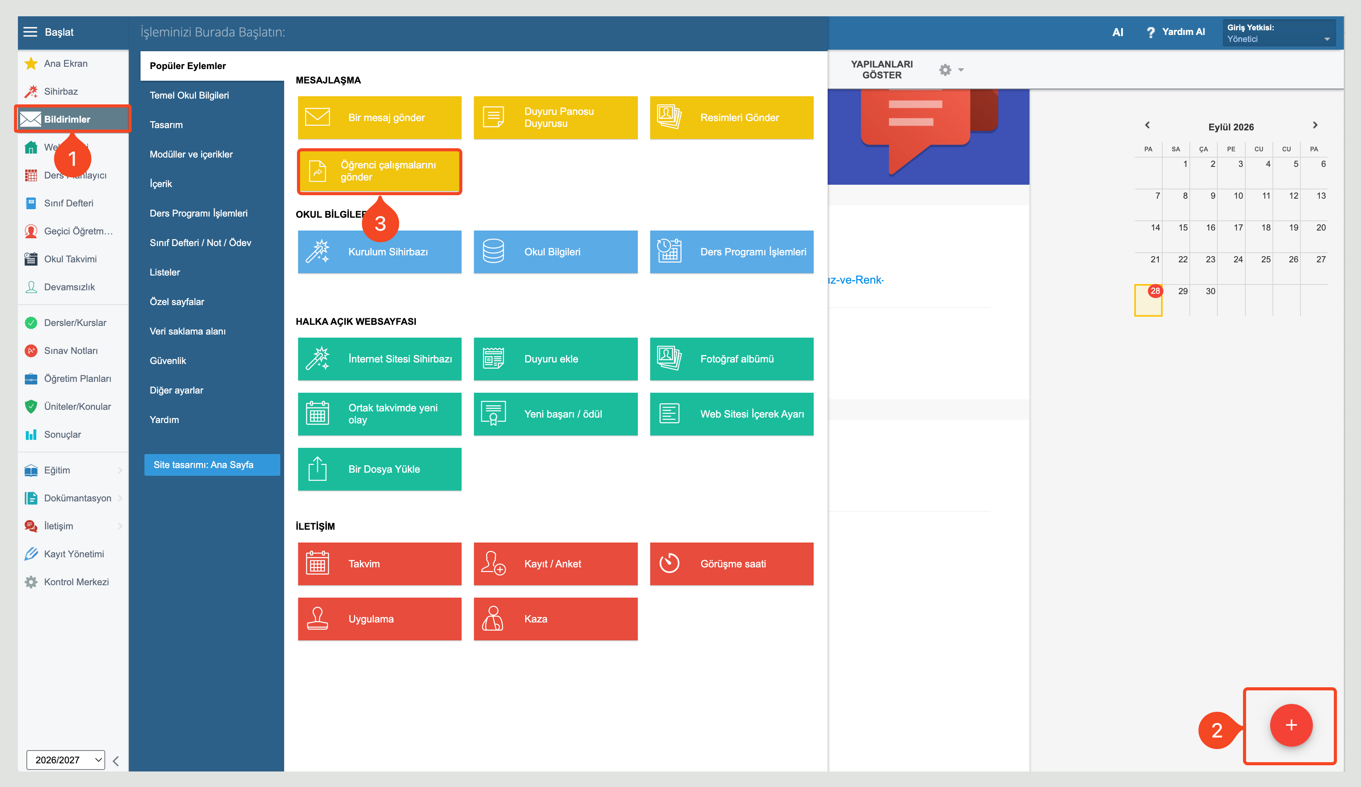Collapse the sidebar with left chevron

pyautogui.click(x=116, y=761)
